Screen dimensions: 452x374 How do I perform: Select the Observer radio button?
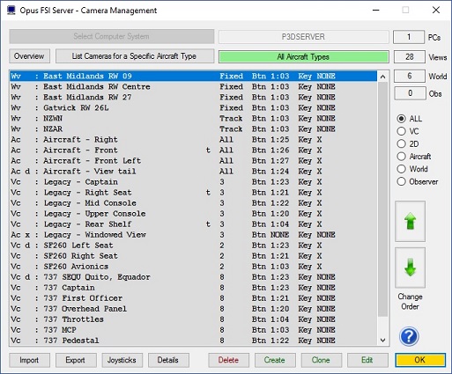(x=401, y=181)
